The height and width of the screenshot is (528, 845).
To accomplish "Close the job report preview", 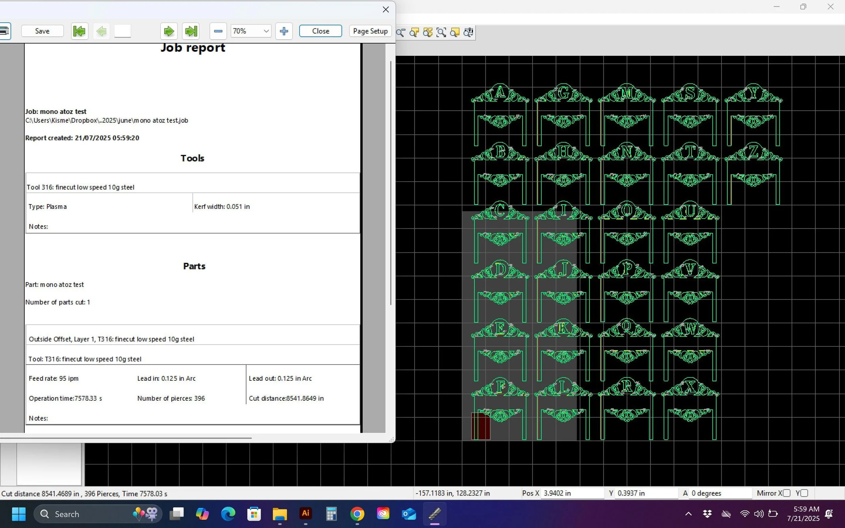I will point(320,31).
